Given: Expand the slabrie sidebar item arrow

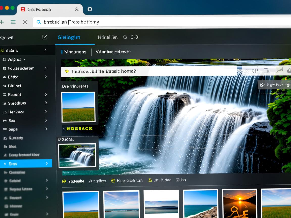Looking at the screenshot, I should pos(46,50).
